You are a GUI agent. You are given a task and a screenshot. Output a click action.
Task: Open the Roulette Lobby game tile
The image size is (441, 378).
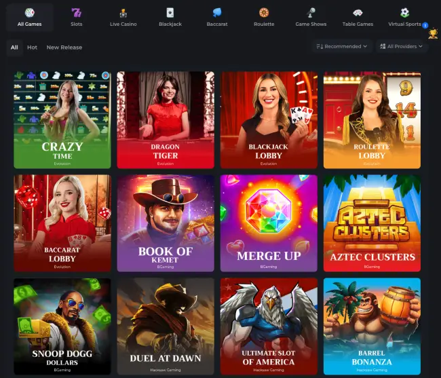pyautogui.click(x=372, y=120)
